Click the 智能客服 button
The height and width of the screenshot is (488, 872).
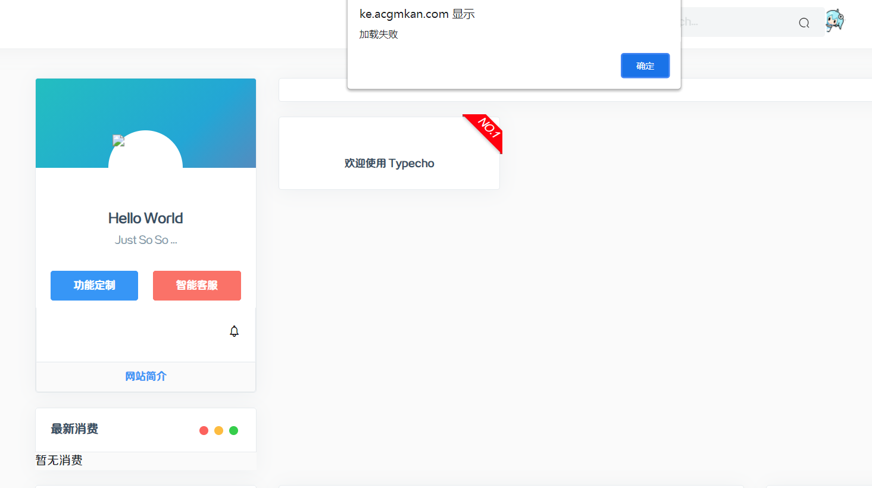click(x=197, y=286)
